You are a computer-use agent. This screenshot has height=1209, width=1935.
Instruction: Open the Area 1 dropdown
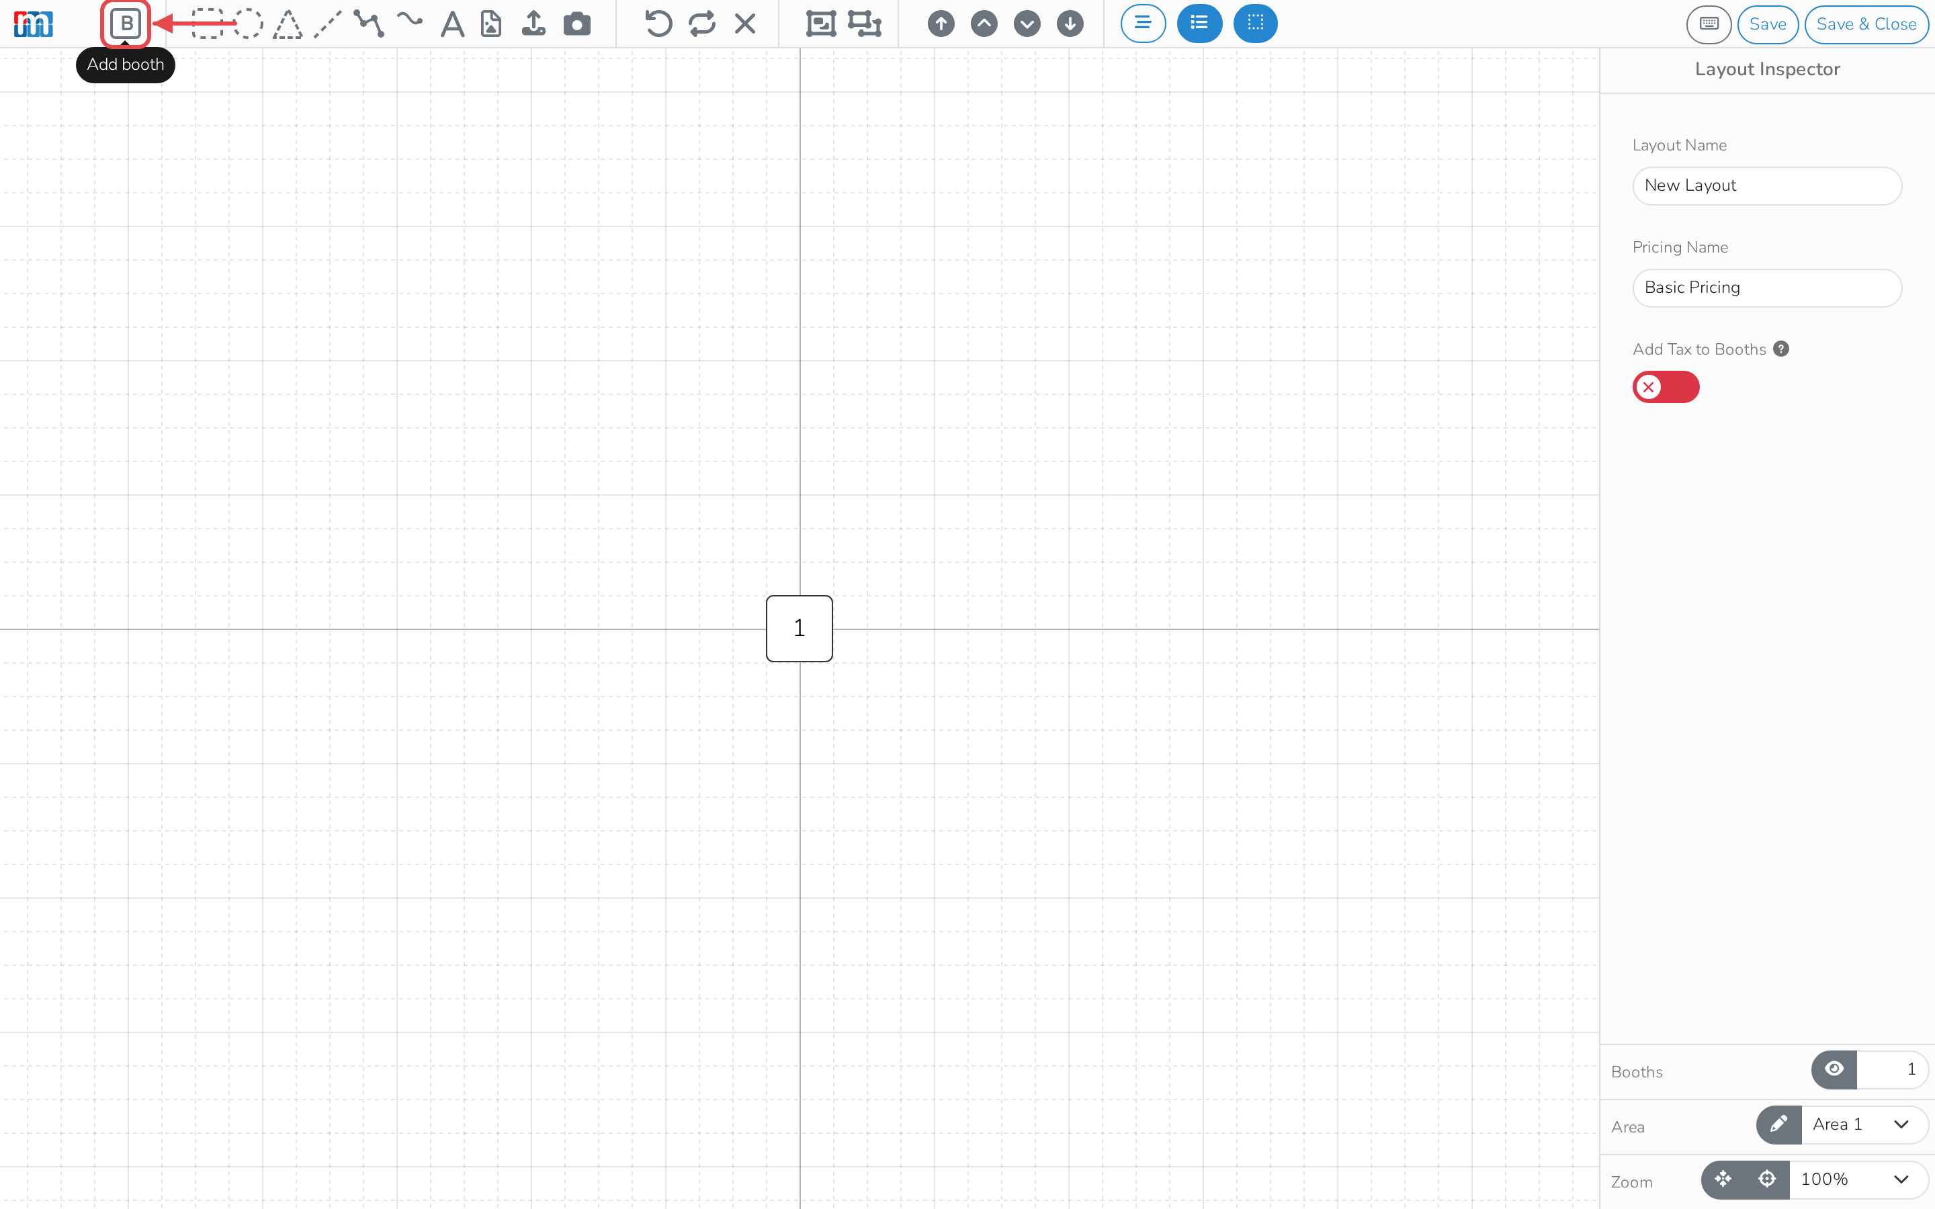(1864, 1124)
